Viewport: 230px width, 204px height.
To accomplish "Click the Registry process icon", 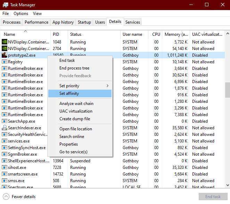I will click(x=5, y=62).
